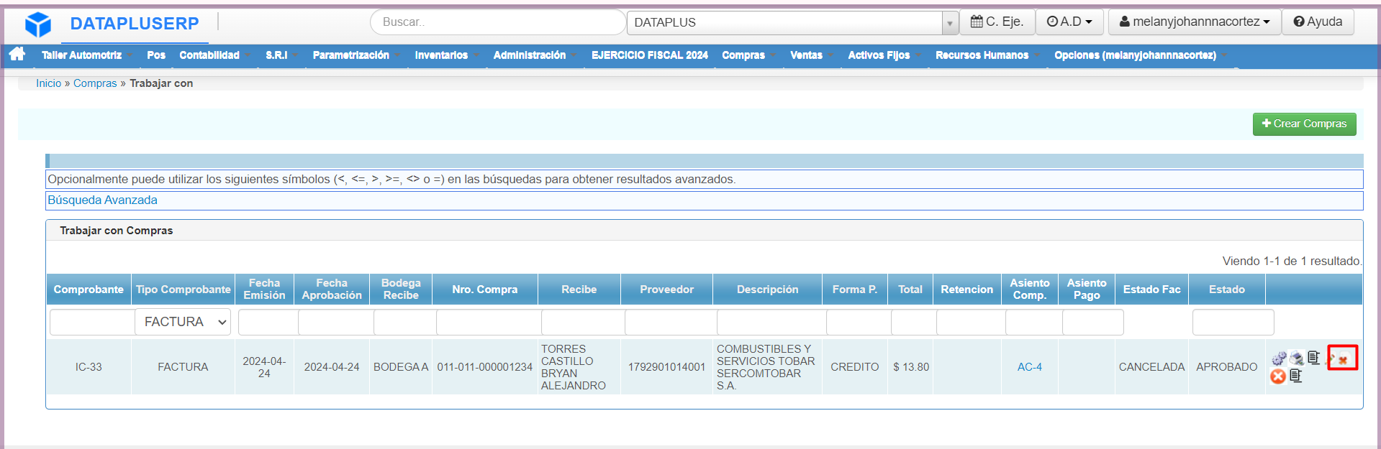Open the lower document icon in IC-33 row
The image size is (1381, 449).
coord(1296,376)
